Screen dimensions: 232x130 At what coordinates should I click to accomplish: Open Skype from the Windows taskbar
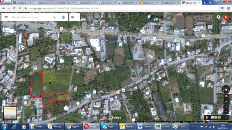tap(109, 126)
